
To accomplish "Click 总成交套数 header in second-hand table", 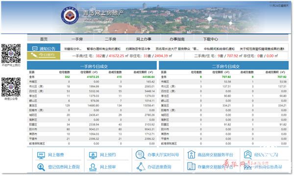I will coord(247,72).
